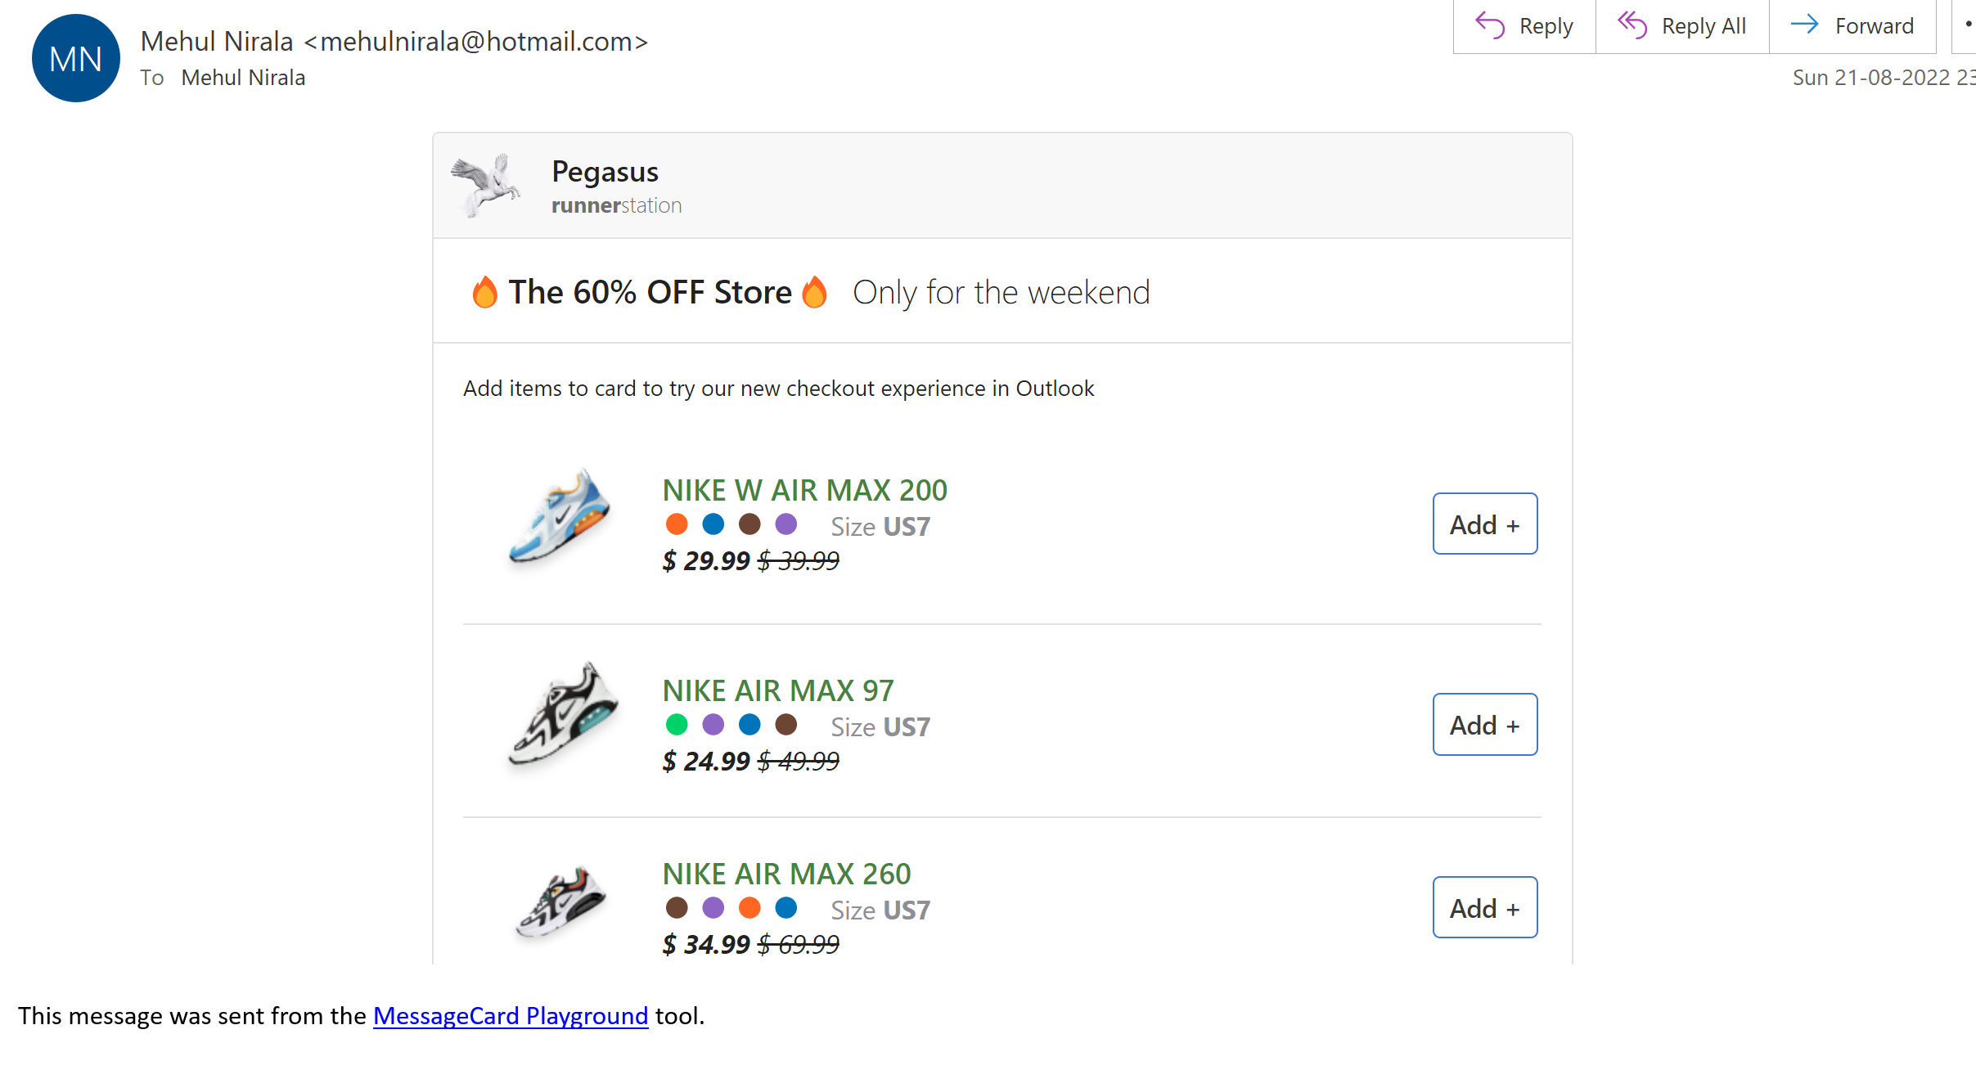1976x1070 pixels.
Task: Click the Reply arrow icon
Action: point(1489,25)
